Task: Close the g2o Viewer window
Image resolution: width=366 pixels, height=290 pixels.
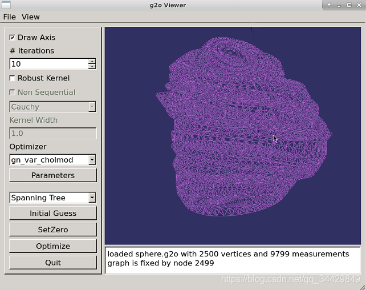Action: (359, 5)
